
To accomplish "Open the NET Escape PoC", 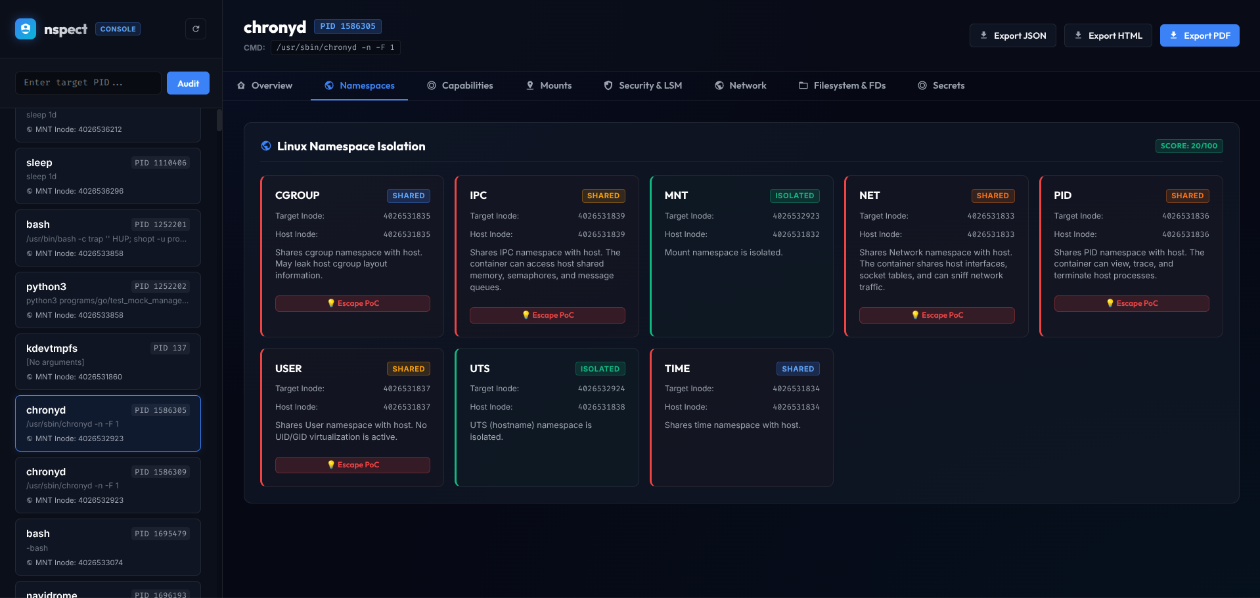I will [x=937, y=315].
